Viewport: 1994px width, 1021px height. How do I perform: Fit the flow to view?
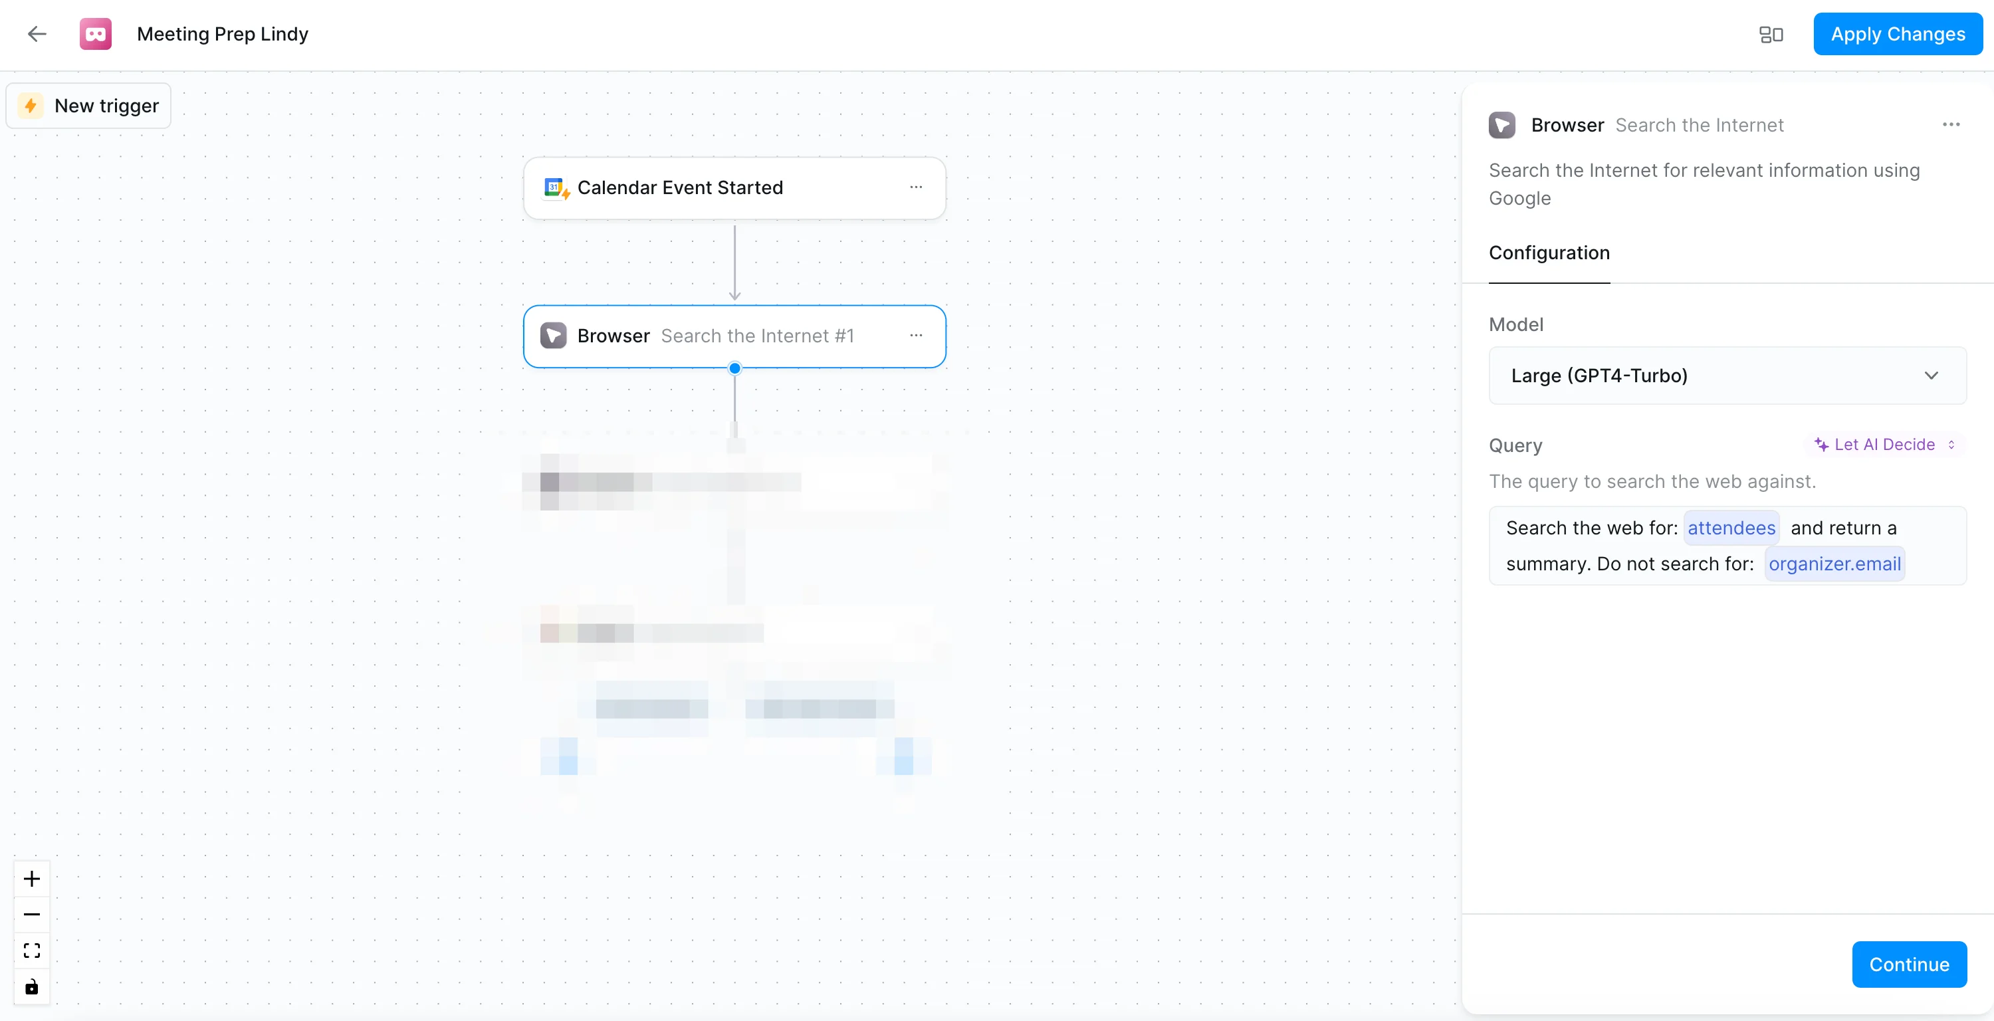pyautogui.click(x=32, y=951)
